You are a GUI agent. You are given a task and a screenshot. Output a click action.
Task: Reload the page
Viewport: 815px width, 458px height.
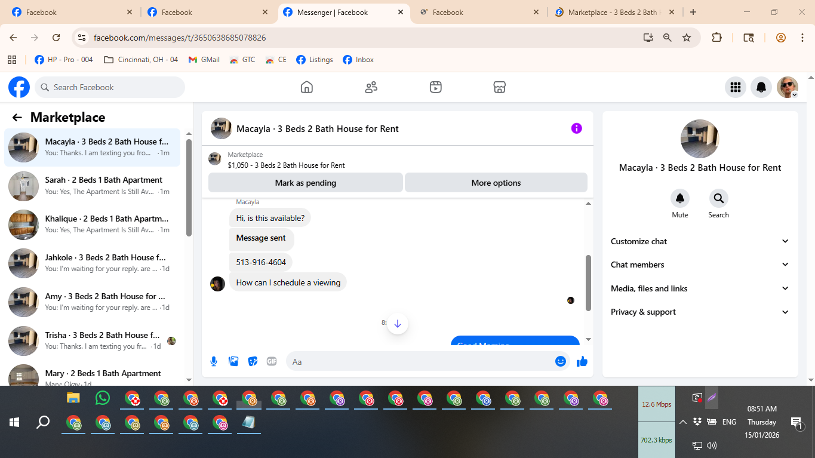tap(56, 38)
